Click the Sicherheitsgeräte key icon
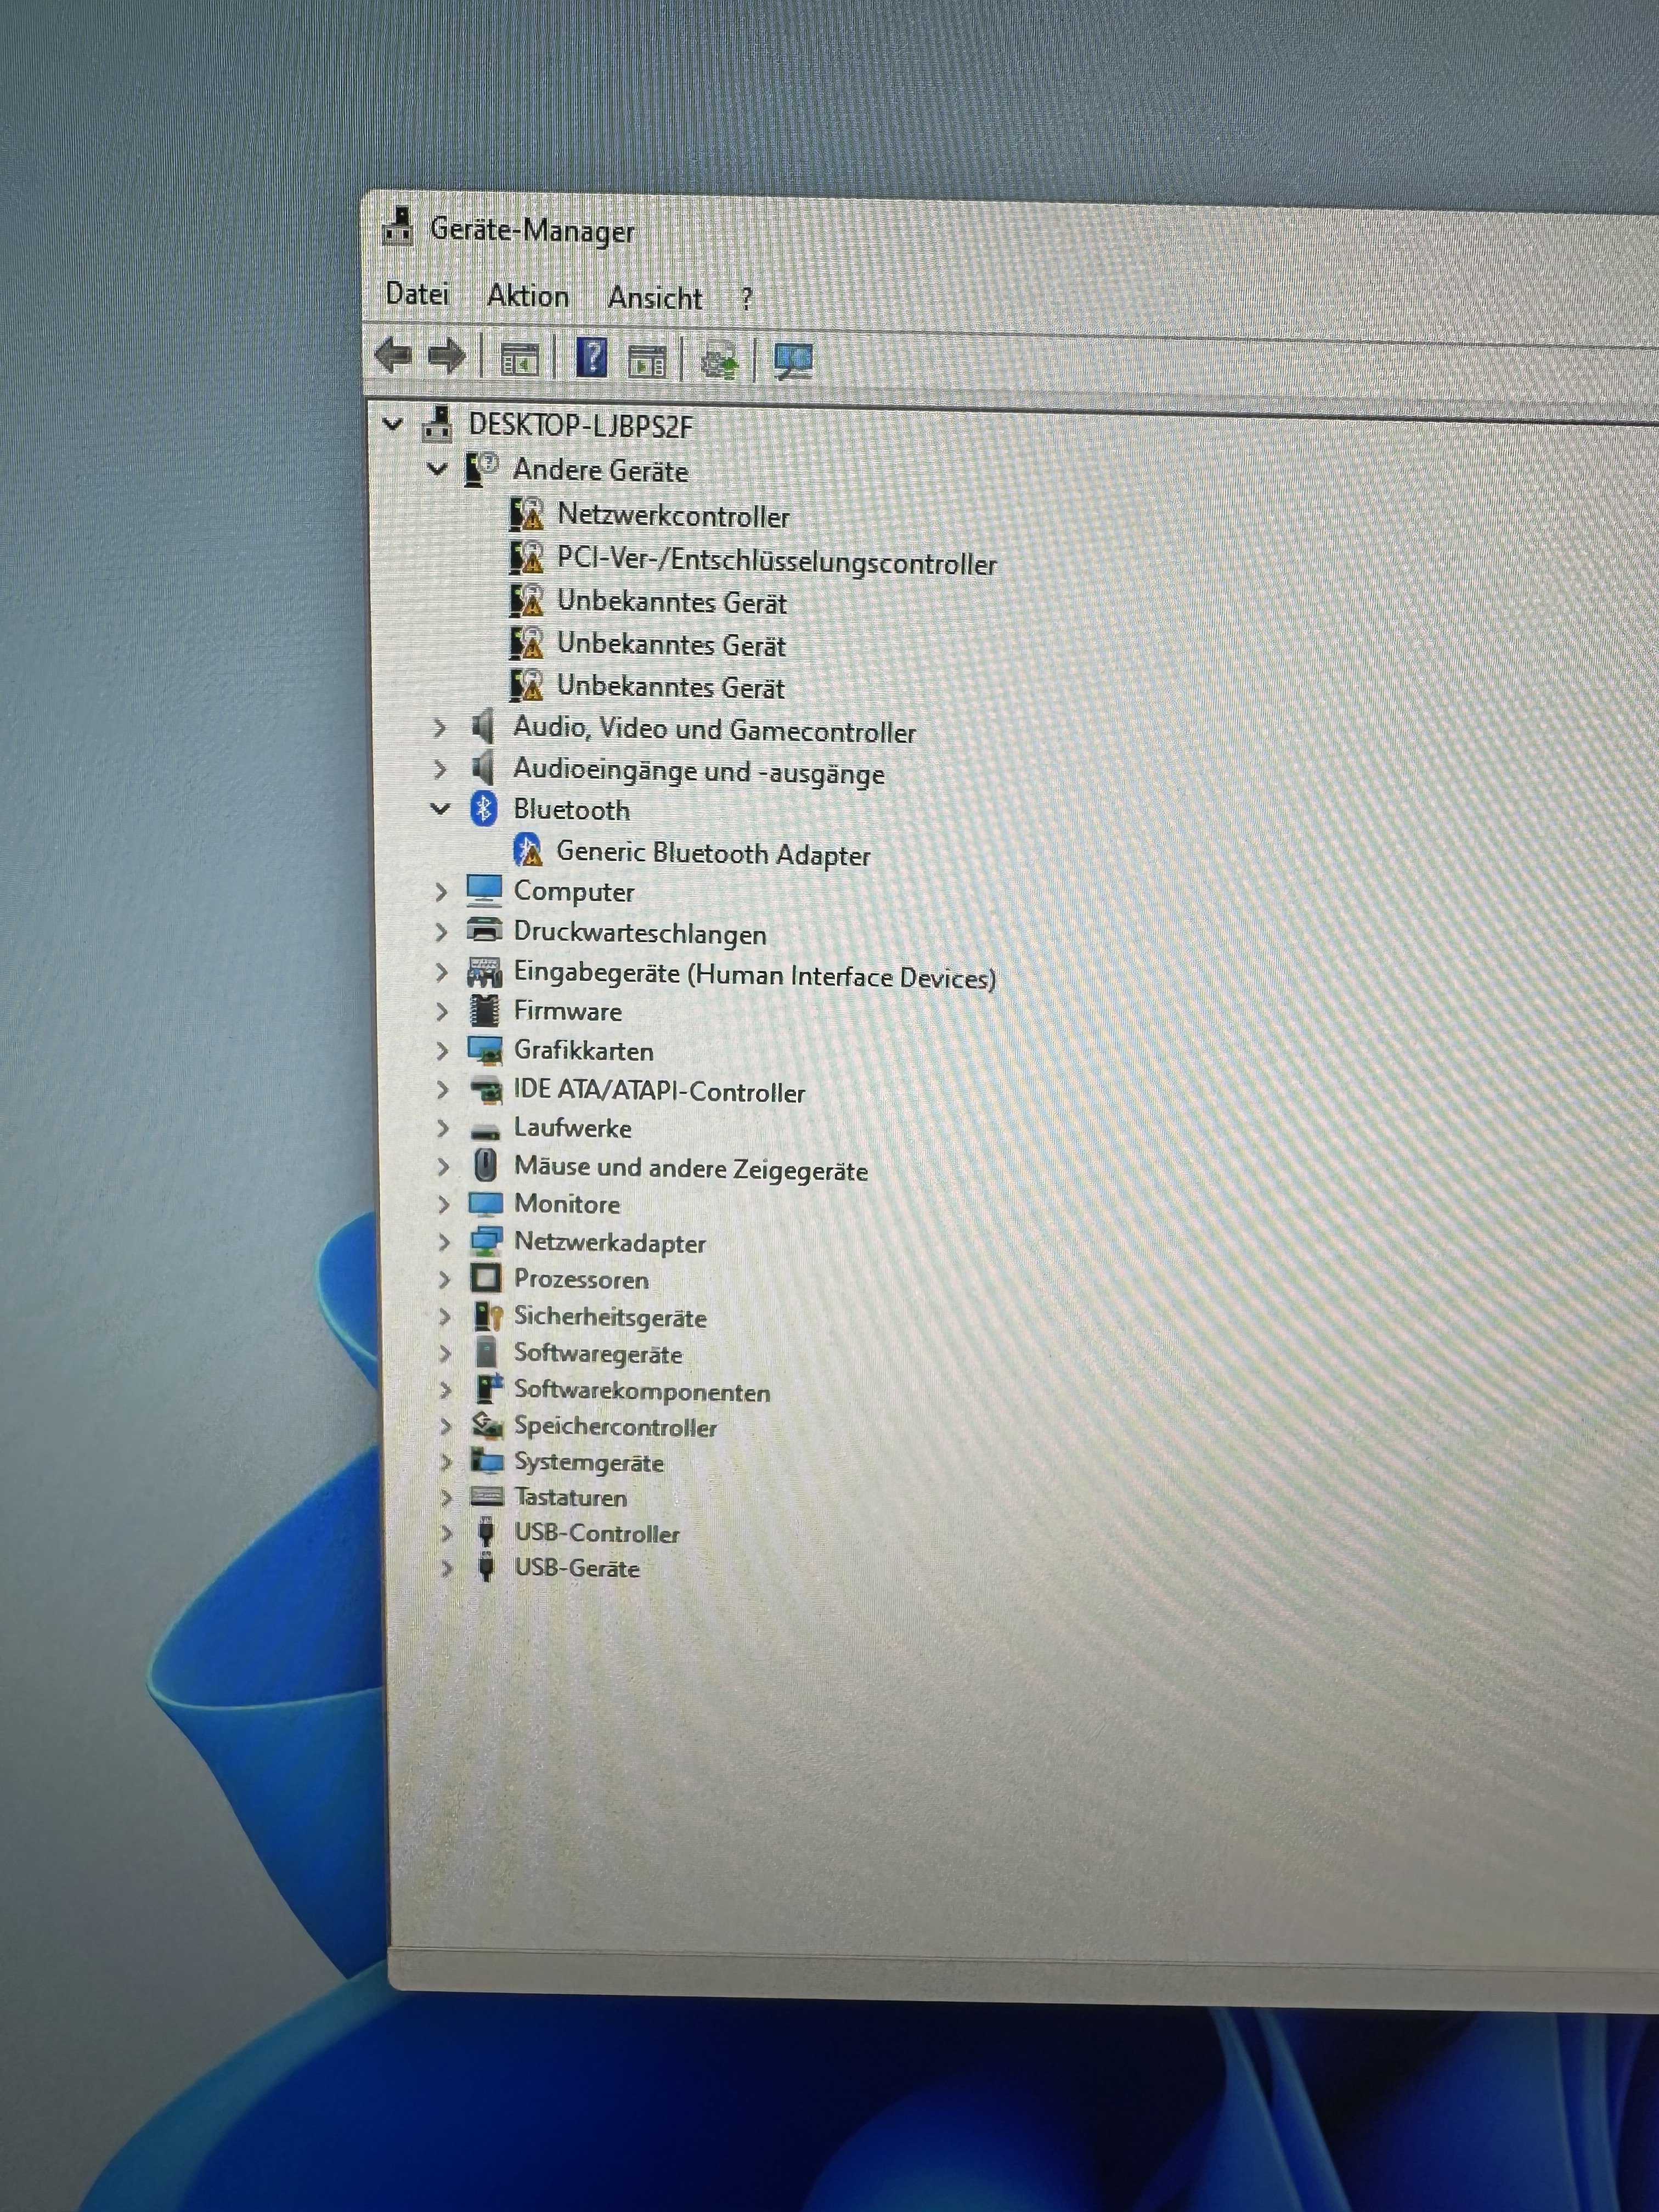The height and width of the screenshot is (2212, 1659). [x=488, y=1317]
